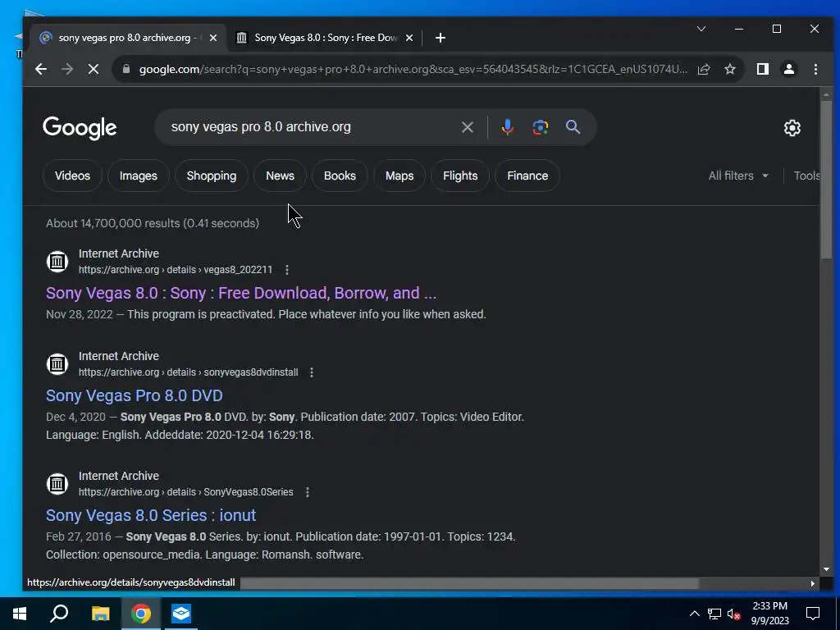Go to the Google logo home page
The image size is (840, 630).
(80, 128)
